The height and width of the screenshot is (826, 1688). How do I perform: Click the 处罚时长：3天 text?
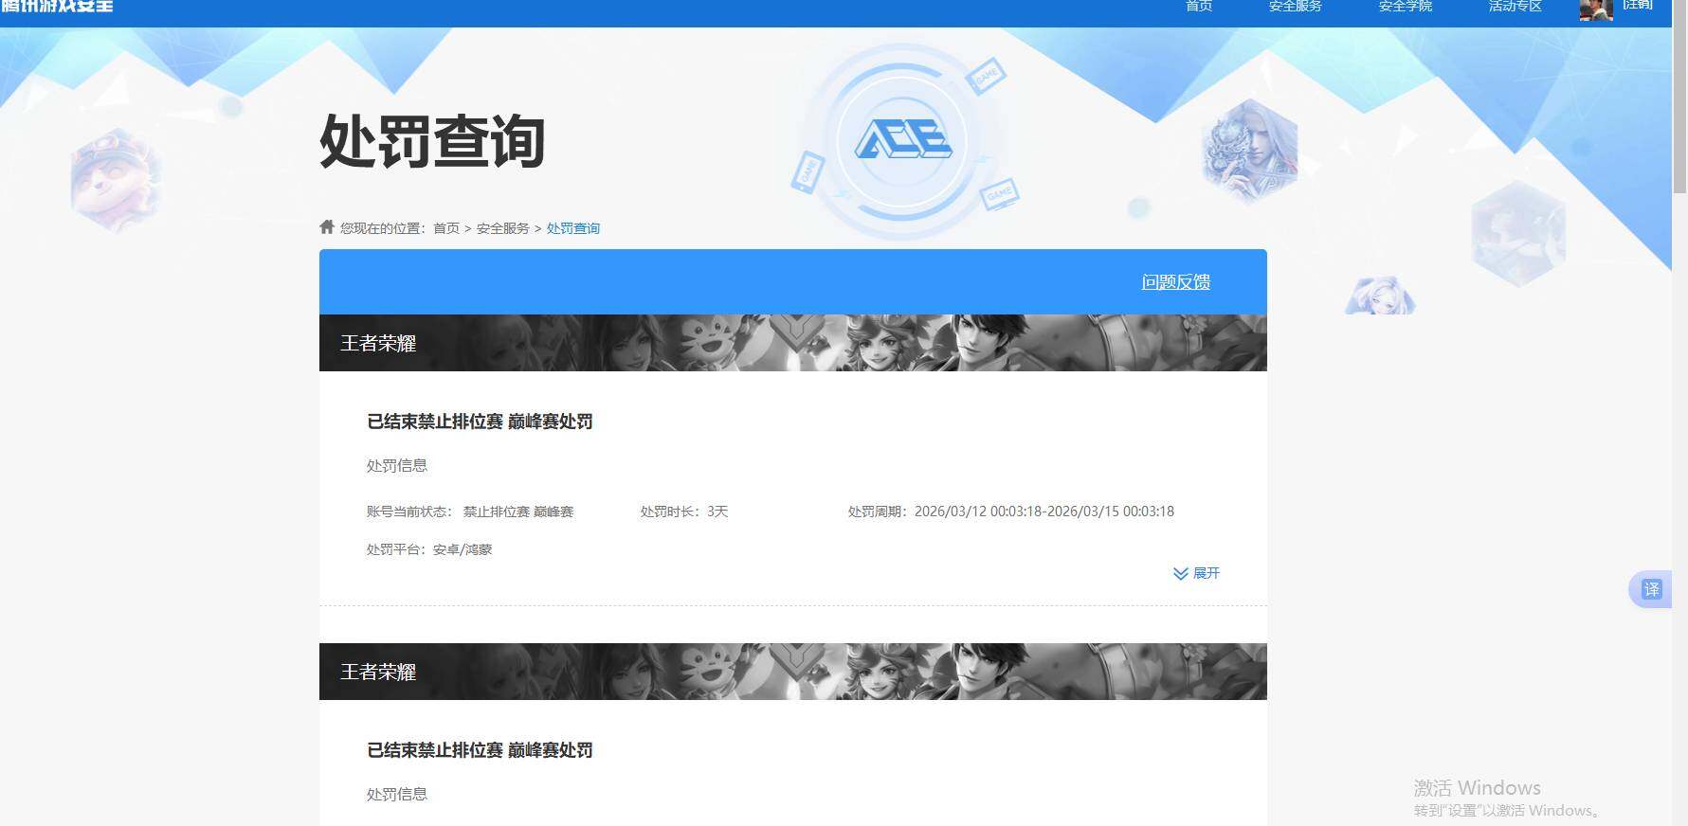[684, 512]
